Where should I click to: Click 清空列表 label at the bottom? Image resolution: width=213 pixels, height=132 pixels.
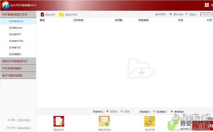pos(150,130)
